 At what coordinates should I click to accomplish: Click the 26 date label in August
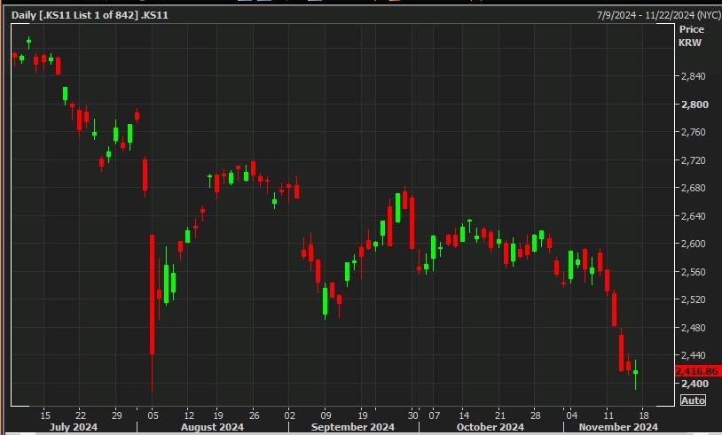[255, 416]
